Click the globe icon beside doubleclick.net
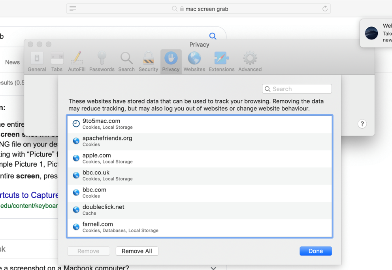Screen dimensions: 392x270 point(76,210)
